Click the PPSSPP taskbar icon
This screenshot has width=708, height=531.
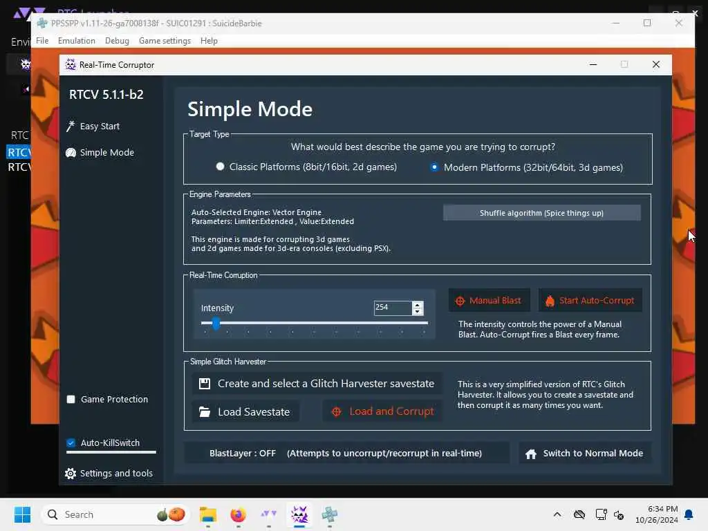(x=330, y=514)
